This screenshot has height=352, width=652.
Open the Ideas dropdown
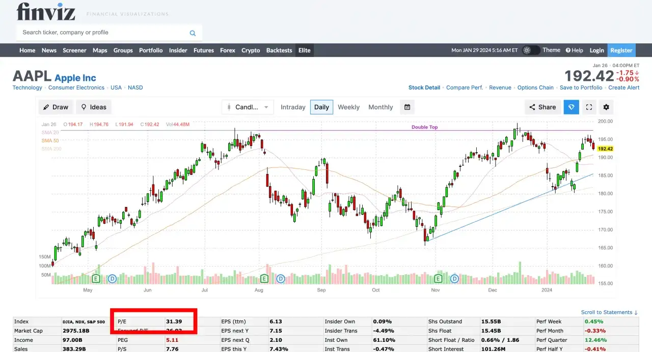94,107
